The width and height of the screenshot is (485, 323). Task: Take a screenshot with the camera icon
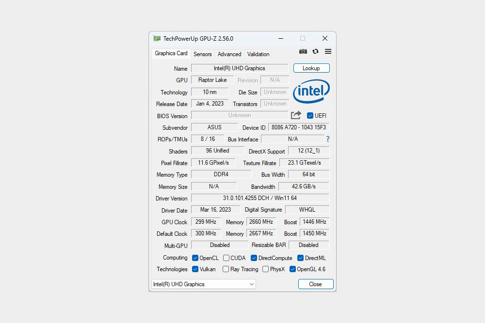(303, 51)
